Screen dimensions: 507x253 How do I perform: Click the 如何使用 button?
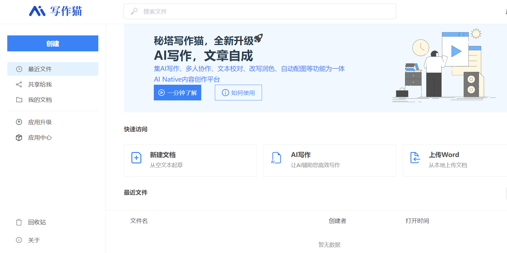[238, 93]
